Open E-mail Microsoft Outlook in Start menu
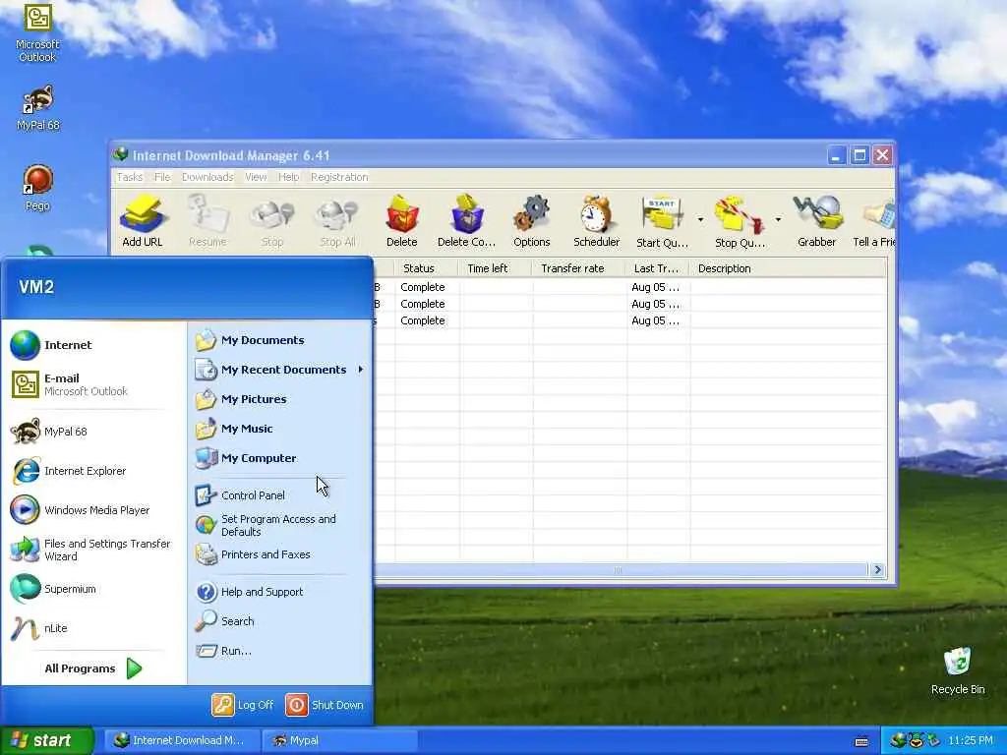1007x755 pixels. [x=93, y=384]
